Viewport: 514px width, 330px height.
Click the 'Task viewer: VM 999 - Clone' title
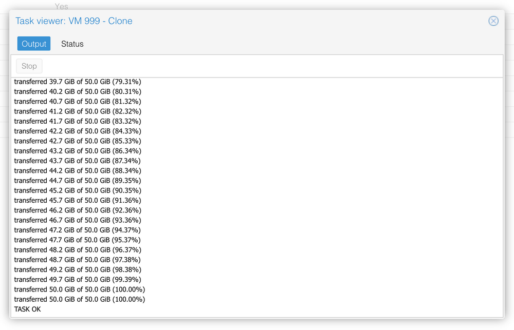coord(74,21)
